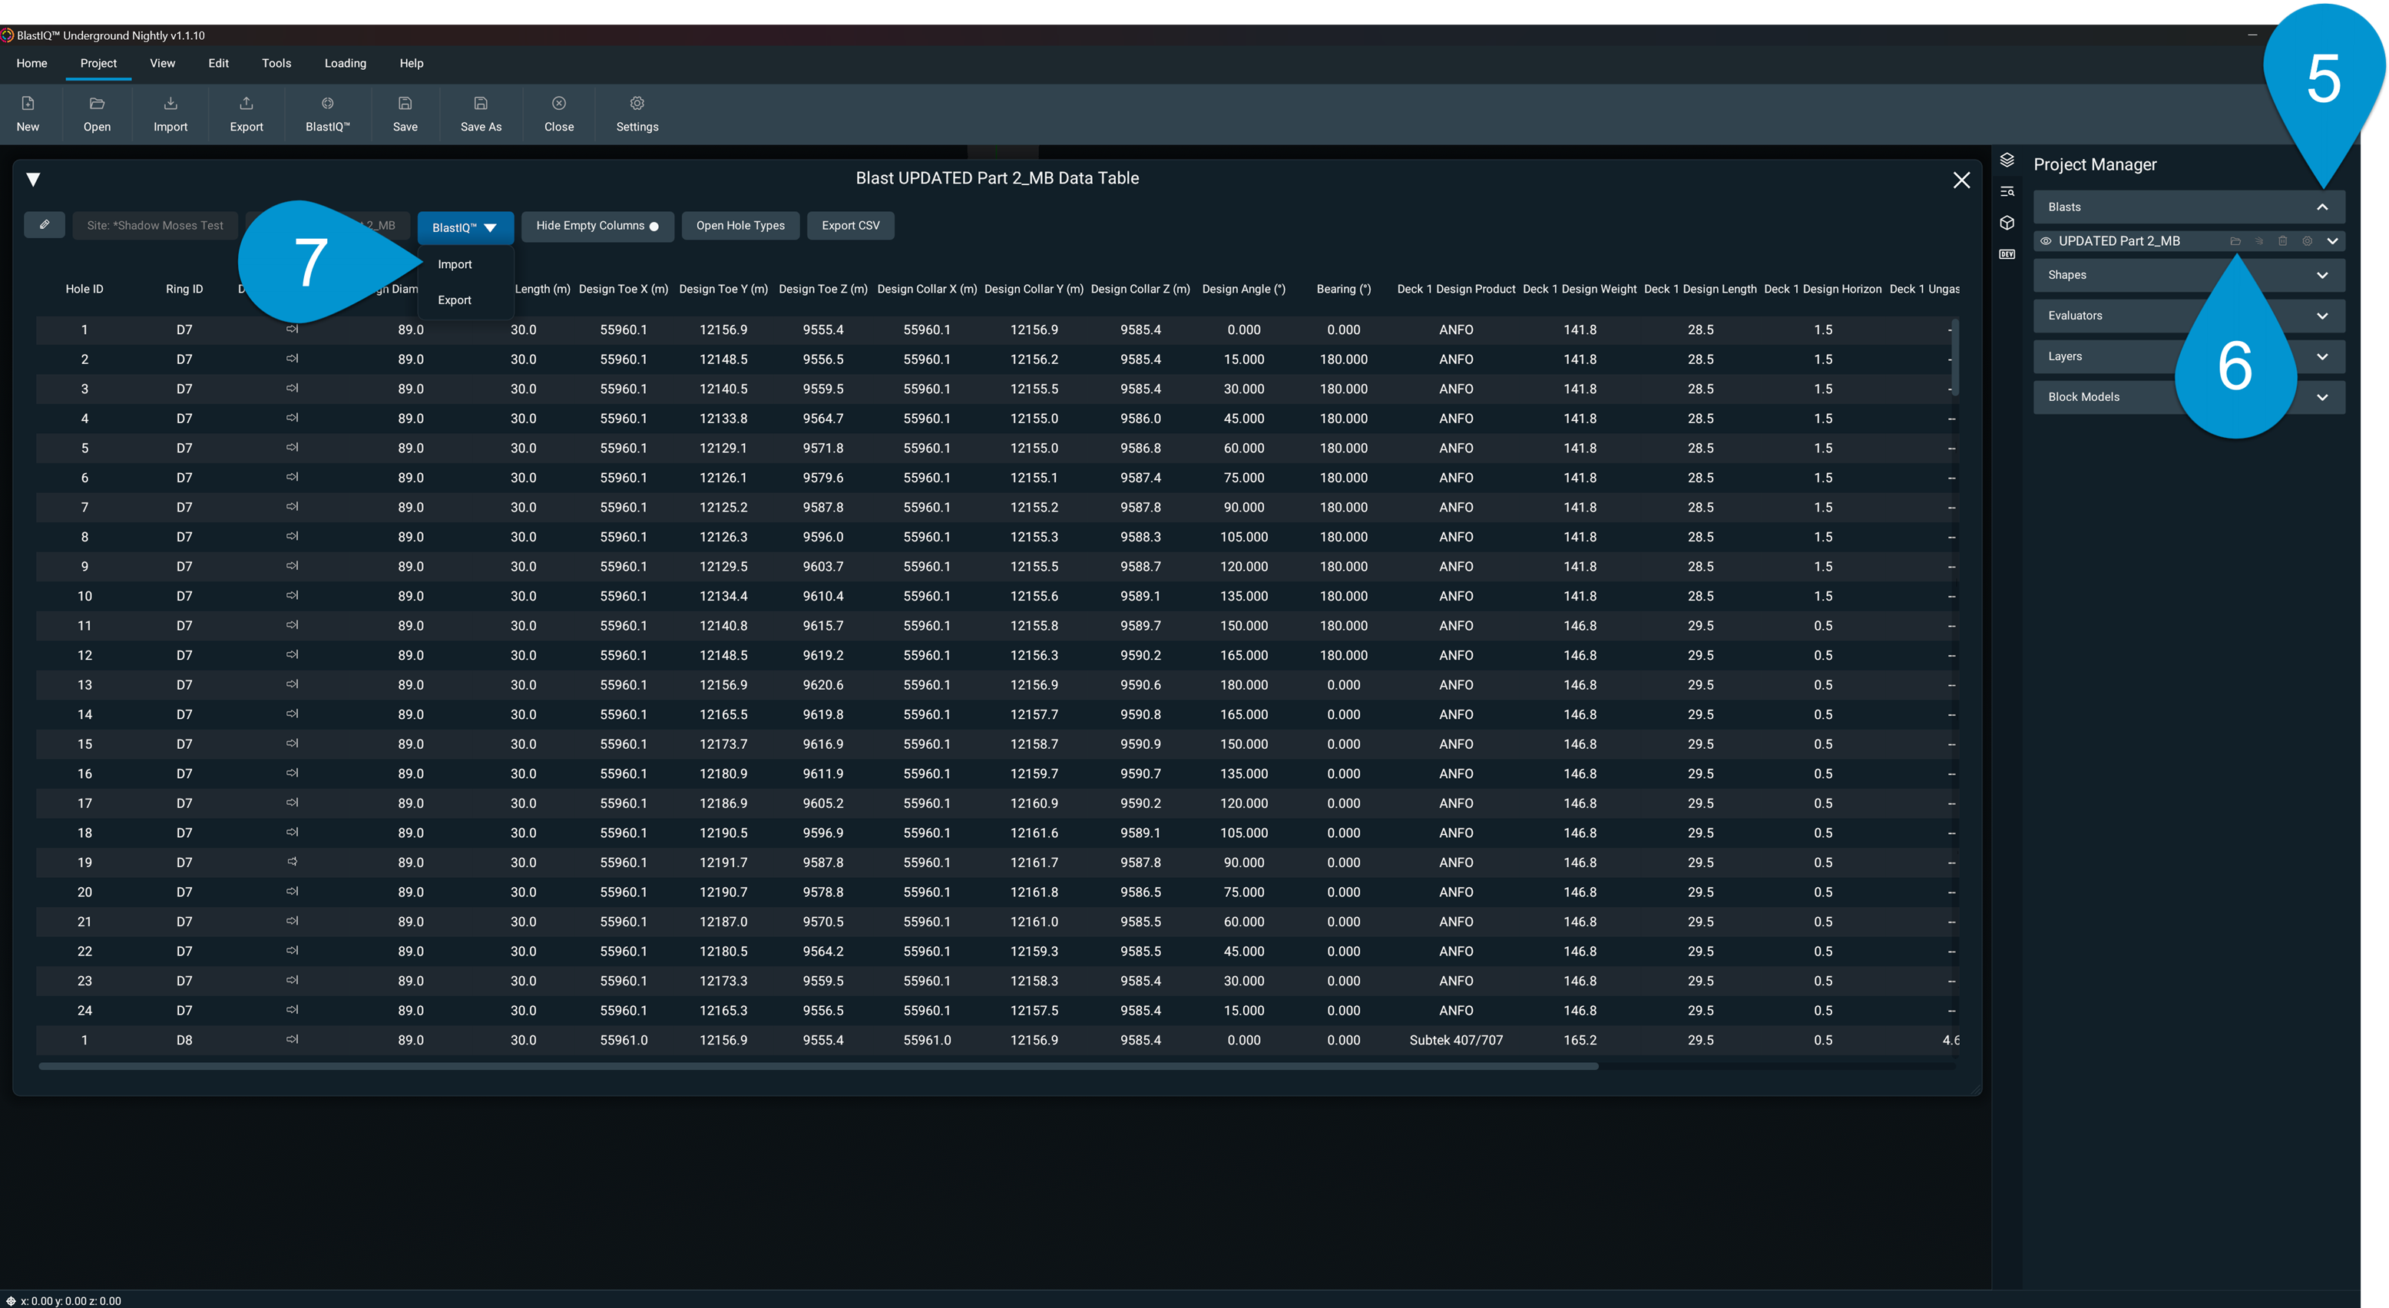Collapse the Blasts section chevron
This screenshot has width=2389, height=1308.
(2322, 207)
